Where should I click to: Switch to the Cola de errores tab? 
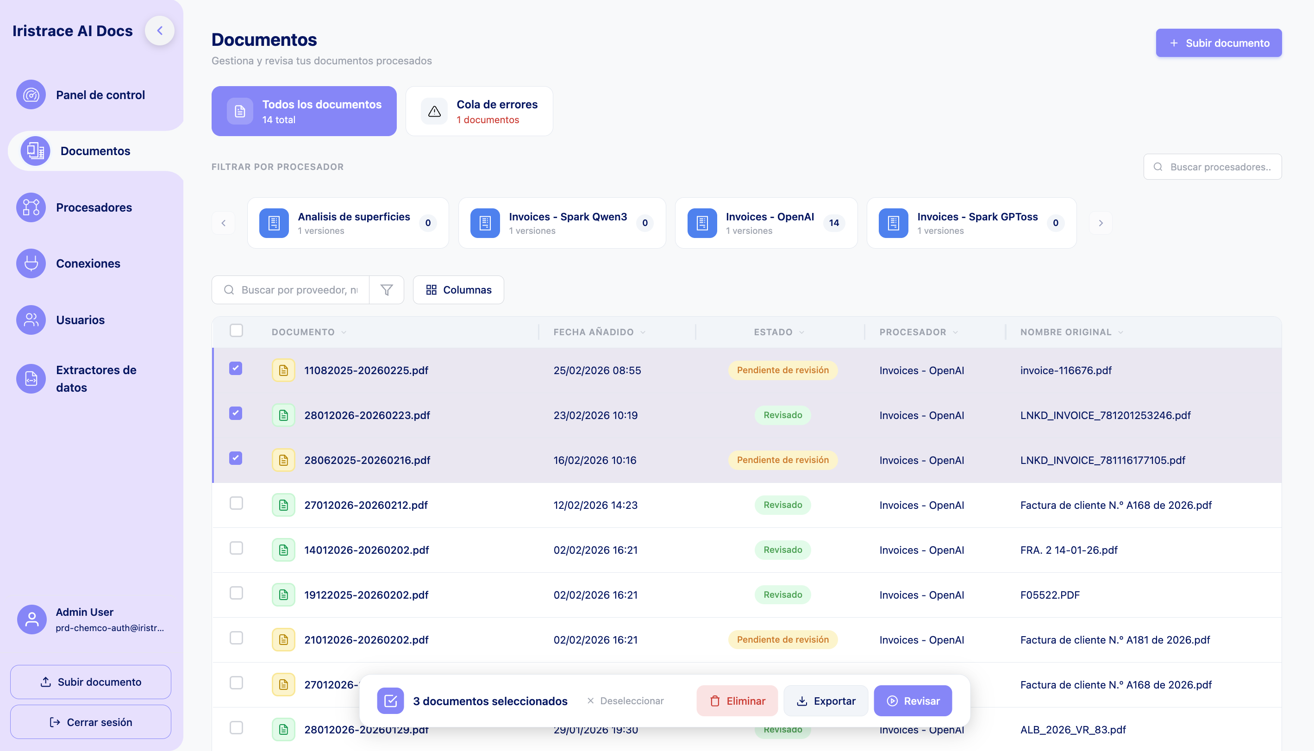coord(479,112)
